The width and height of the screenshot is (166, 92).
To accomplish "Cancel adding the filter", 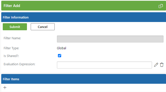I will 43,27.
